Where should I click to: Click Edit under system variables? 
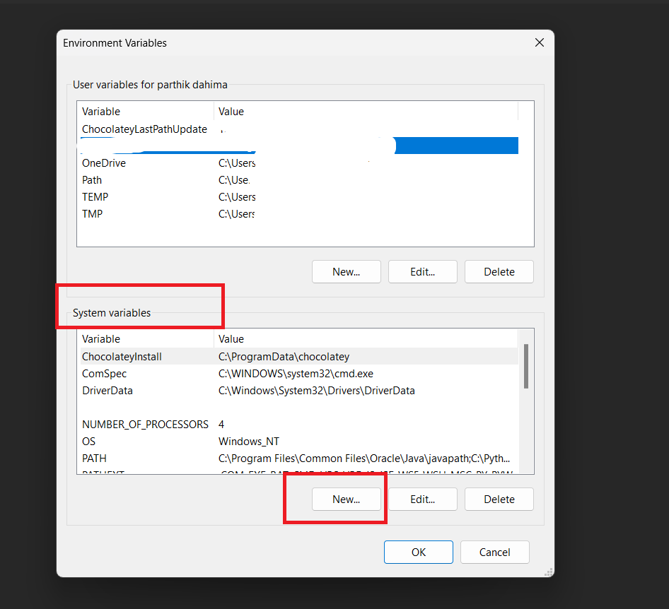pyautogui.click(x=422, y=499)
